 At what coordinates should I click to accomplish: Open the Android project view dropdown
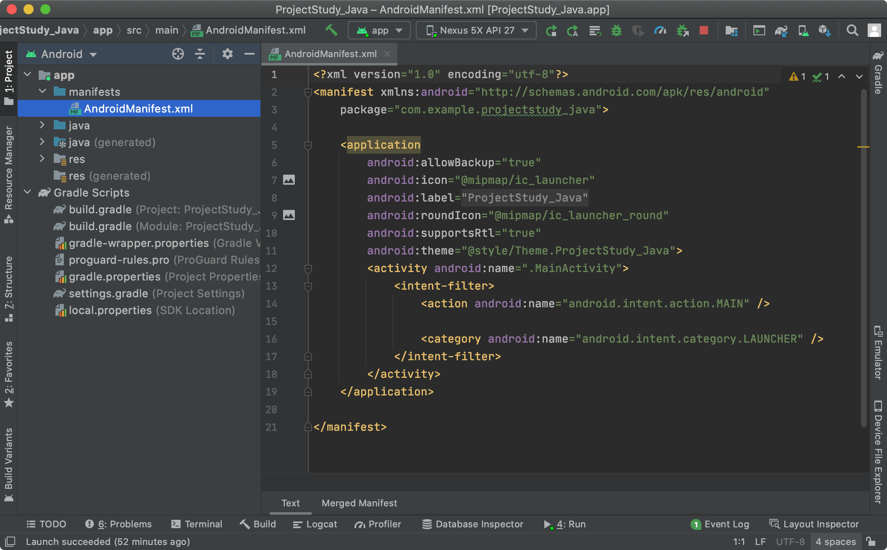tap(61, 54)
